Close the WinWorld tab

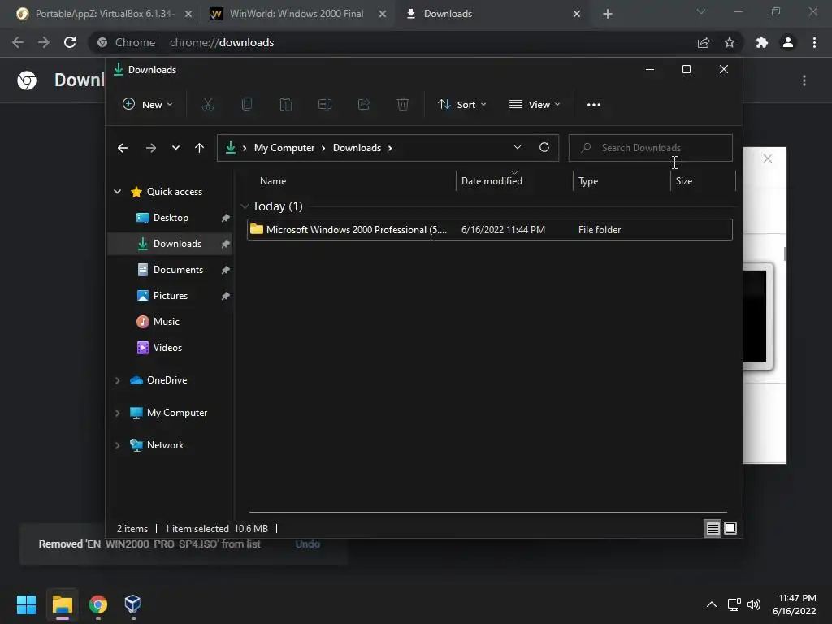(x=383, y=14)
